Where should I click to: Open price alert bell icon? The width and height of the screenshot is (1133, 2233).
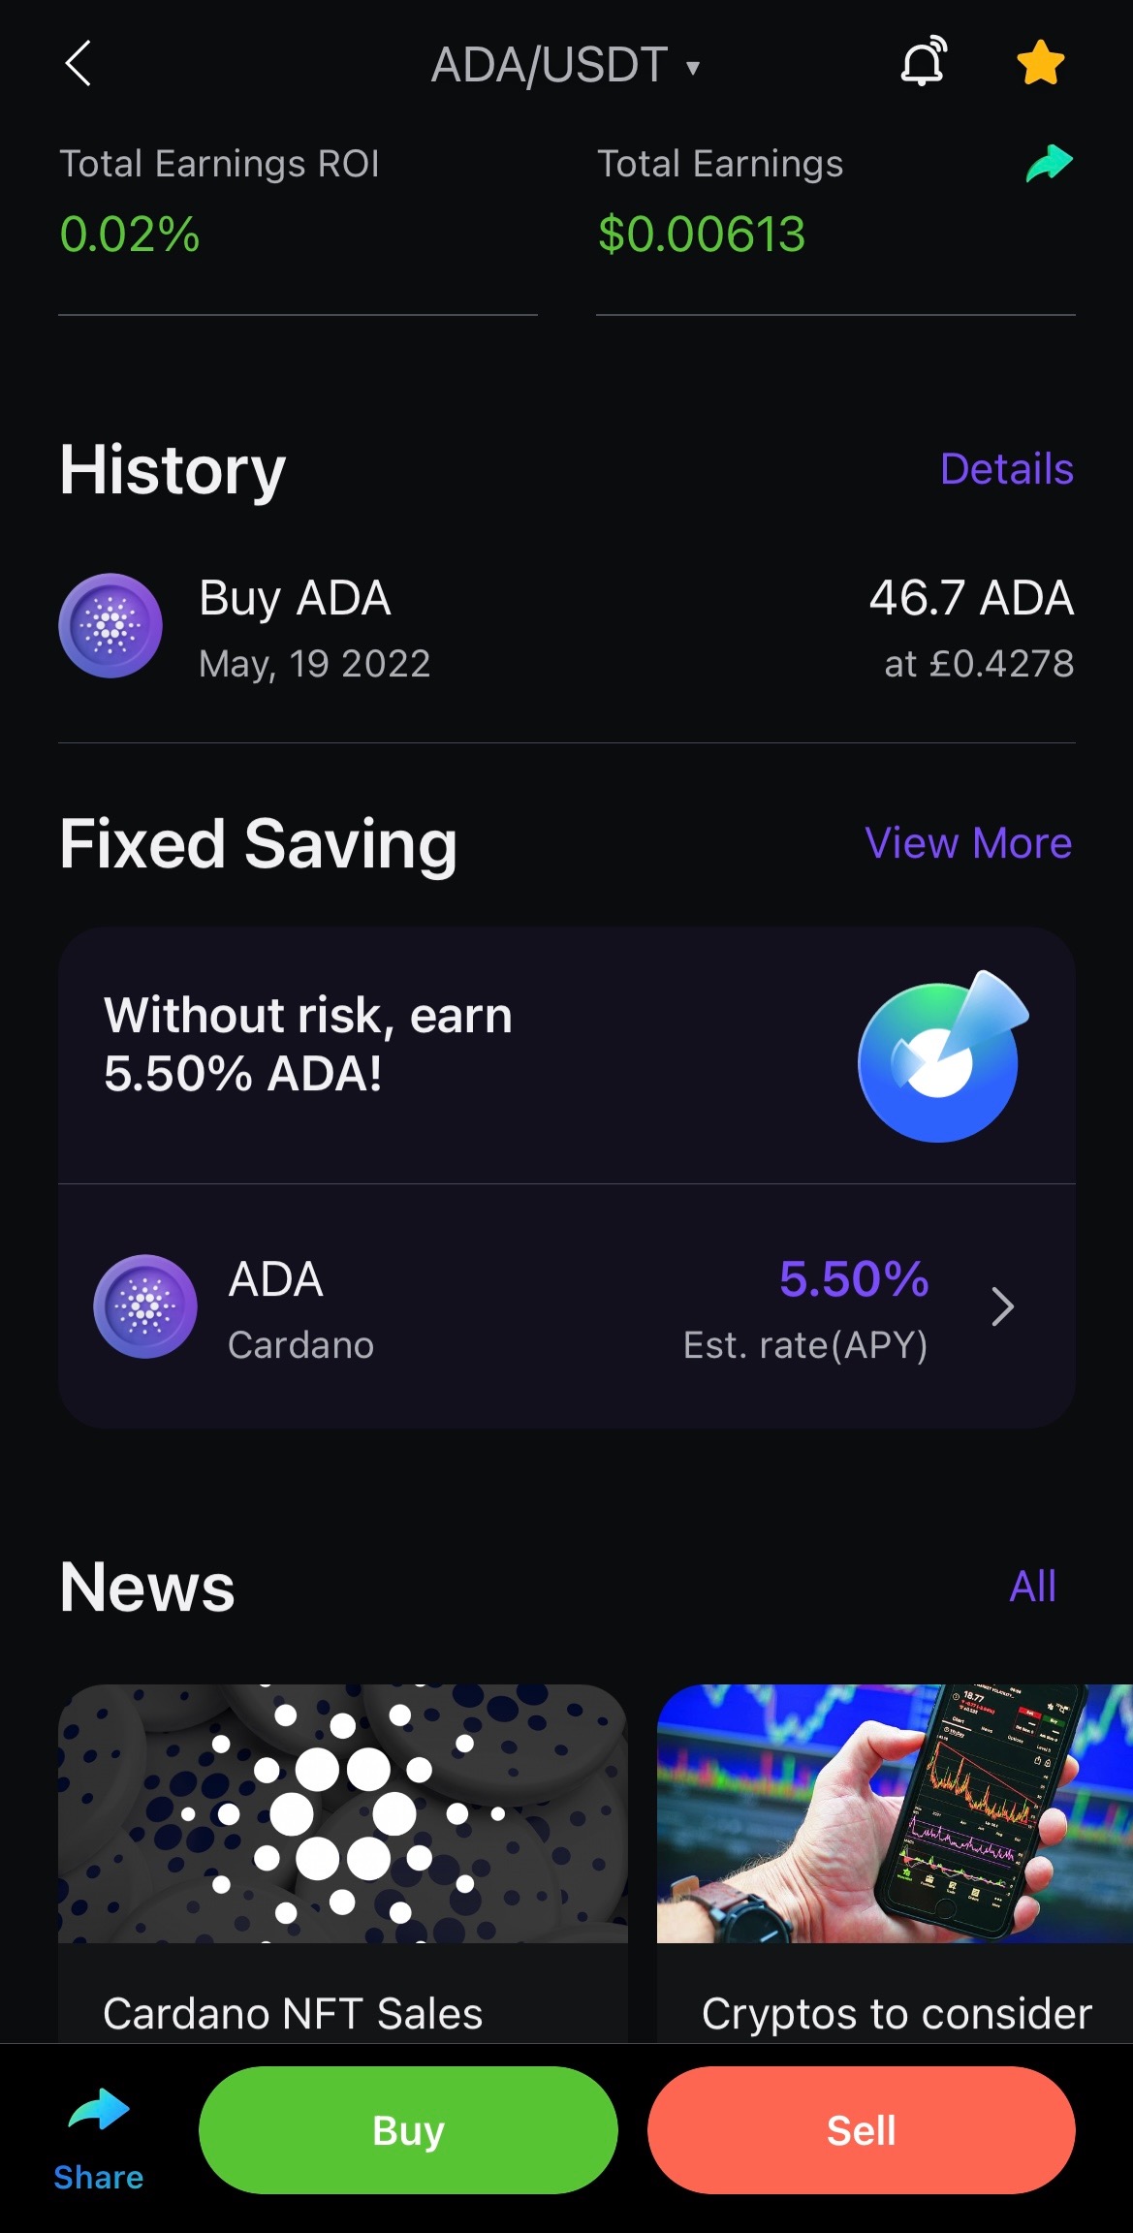coord(924,62)
